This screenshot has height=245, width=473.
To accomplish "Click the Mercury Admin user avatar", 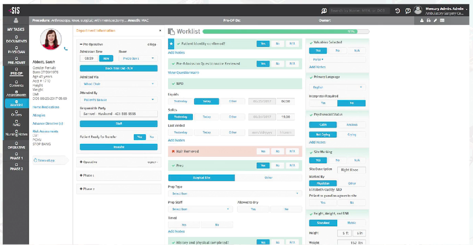I will [x=418, y=10].
